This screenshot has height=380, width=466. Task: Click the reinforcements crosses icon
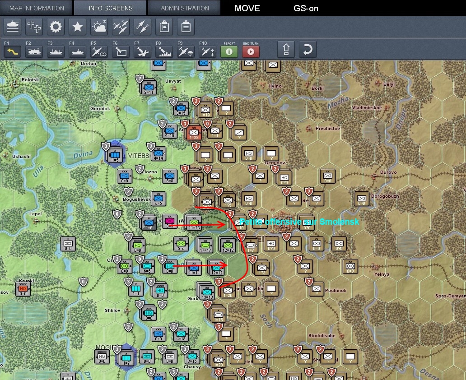34,27
